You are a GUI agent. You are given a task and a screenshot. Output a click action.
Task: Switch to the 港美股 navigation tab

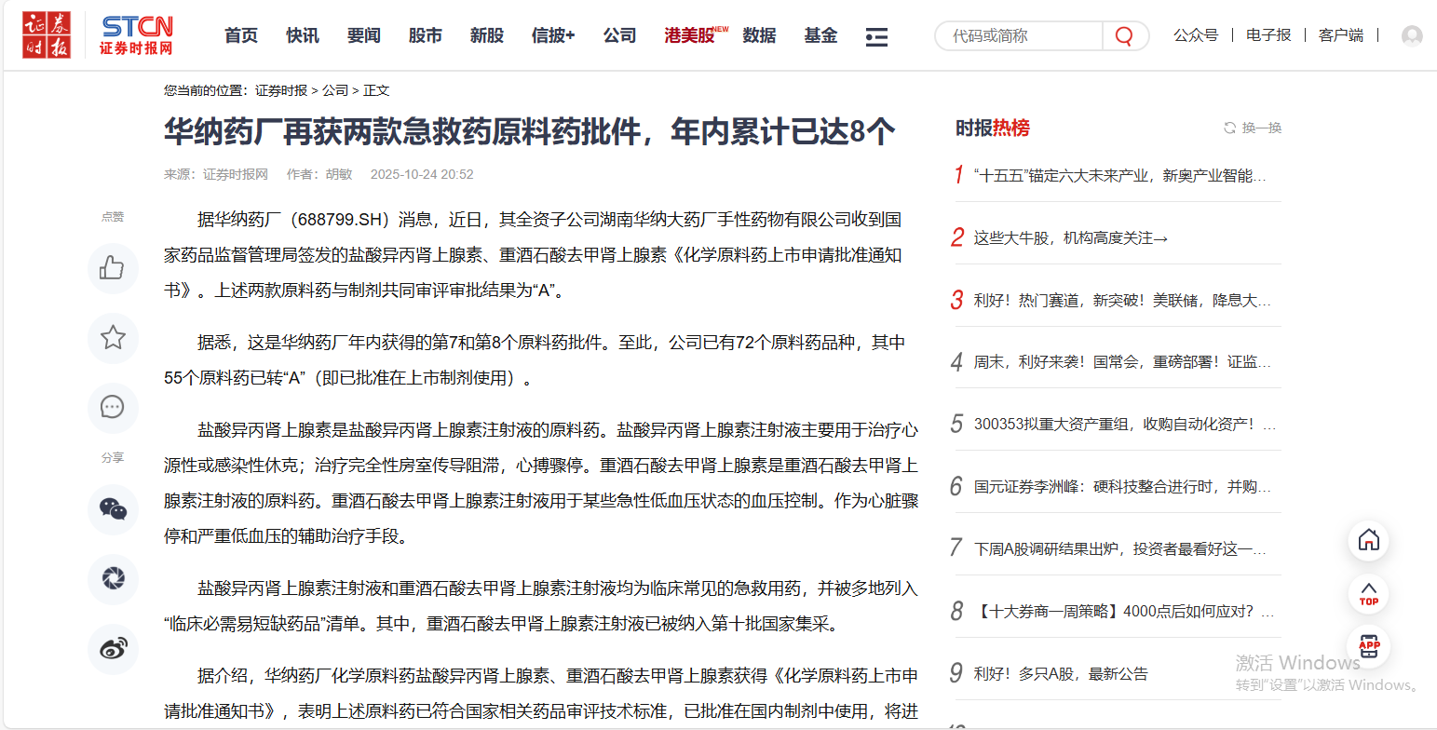click(687, 35)
